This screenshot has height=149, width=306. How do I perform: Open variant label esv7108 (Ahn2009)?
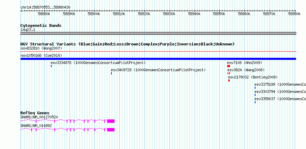[x=244, y=63]
